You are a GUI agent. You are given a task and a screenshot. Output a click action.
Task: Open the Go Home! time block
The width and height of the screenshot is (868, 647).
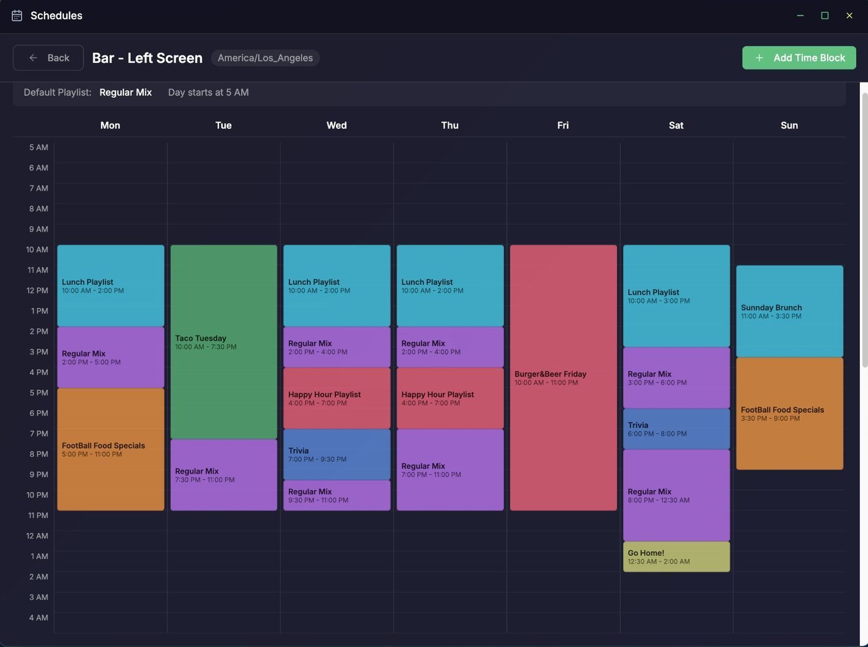(676, 557)
